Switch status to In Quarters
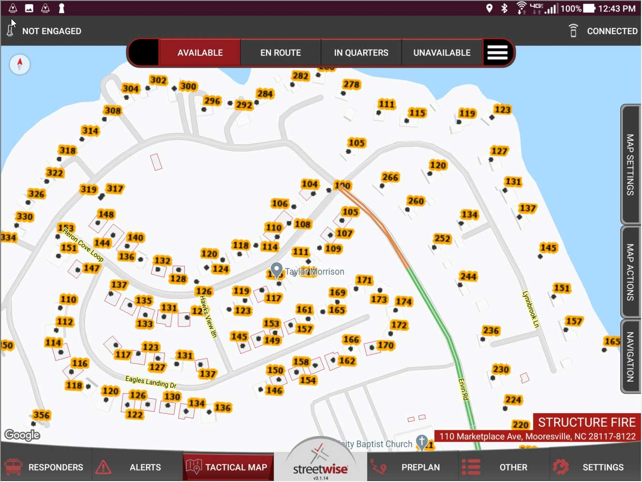This screenshot has width=642, height=482. (x=361, y=52)
